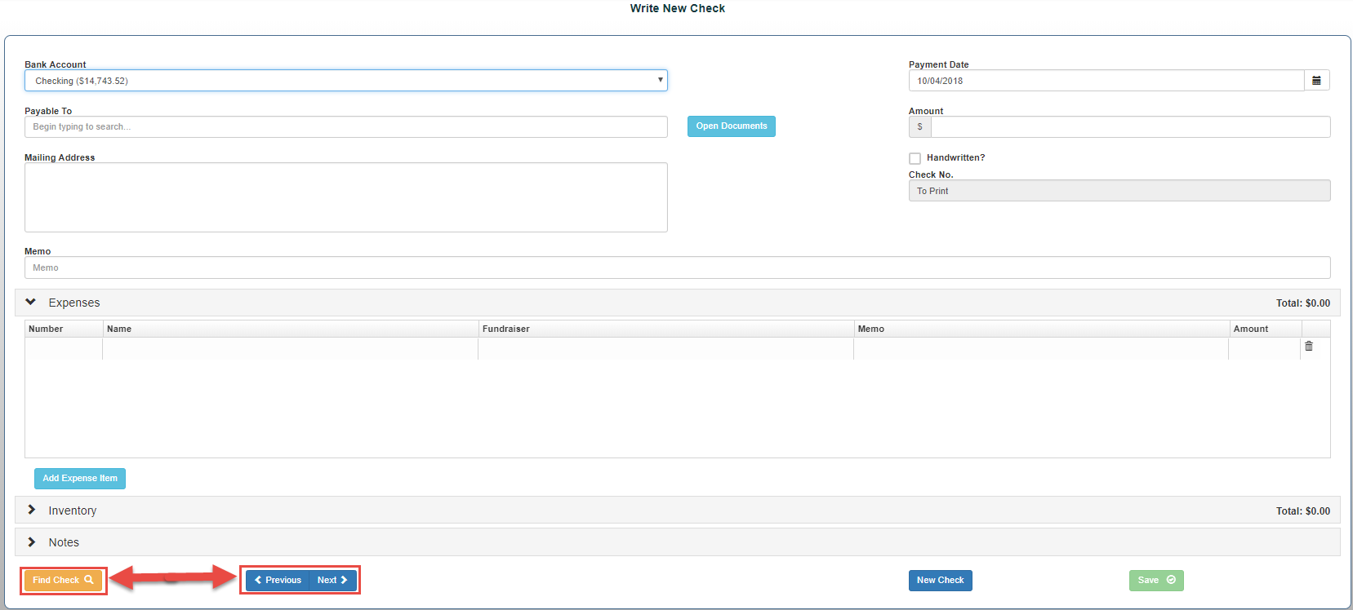Click the Name column header in Expenses

(x=291, y=329)
